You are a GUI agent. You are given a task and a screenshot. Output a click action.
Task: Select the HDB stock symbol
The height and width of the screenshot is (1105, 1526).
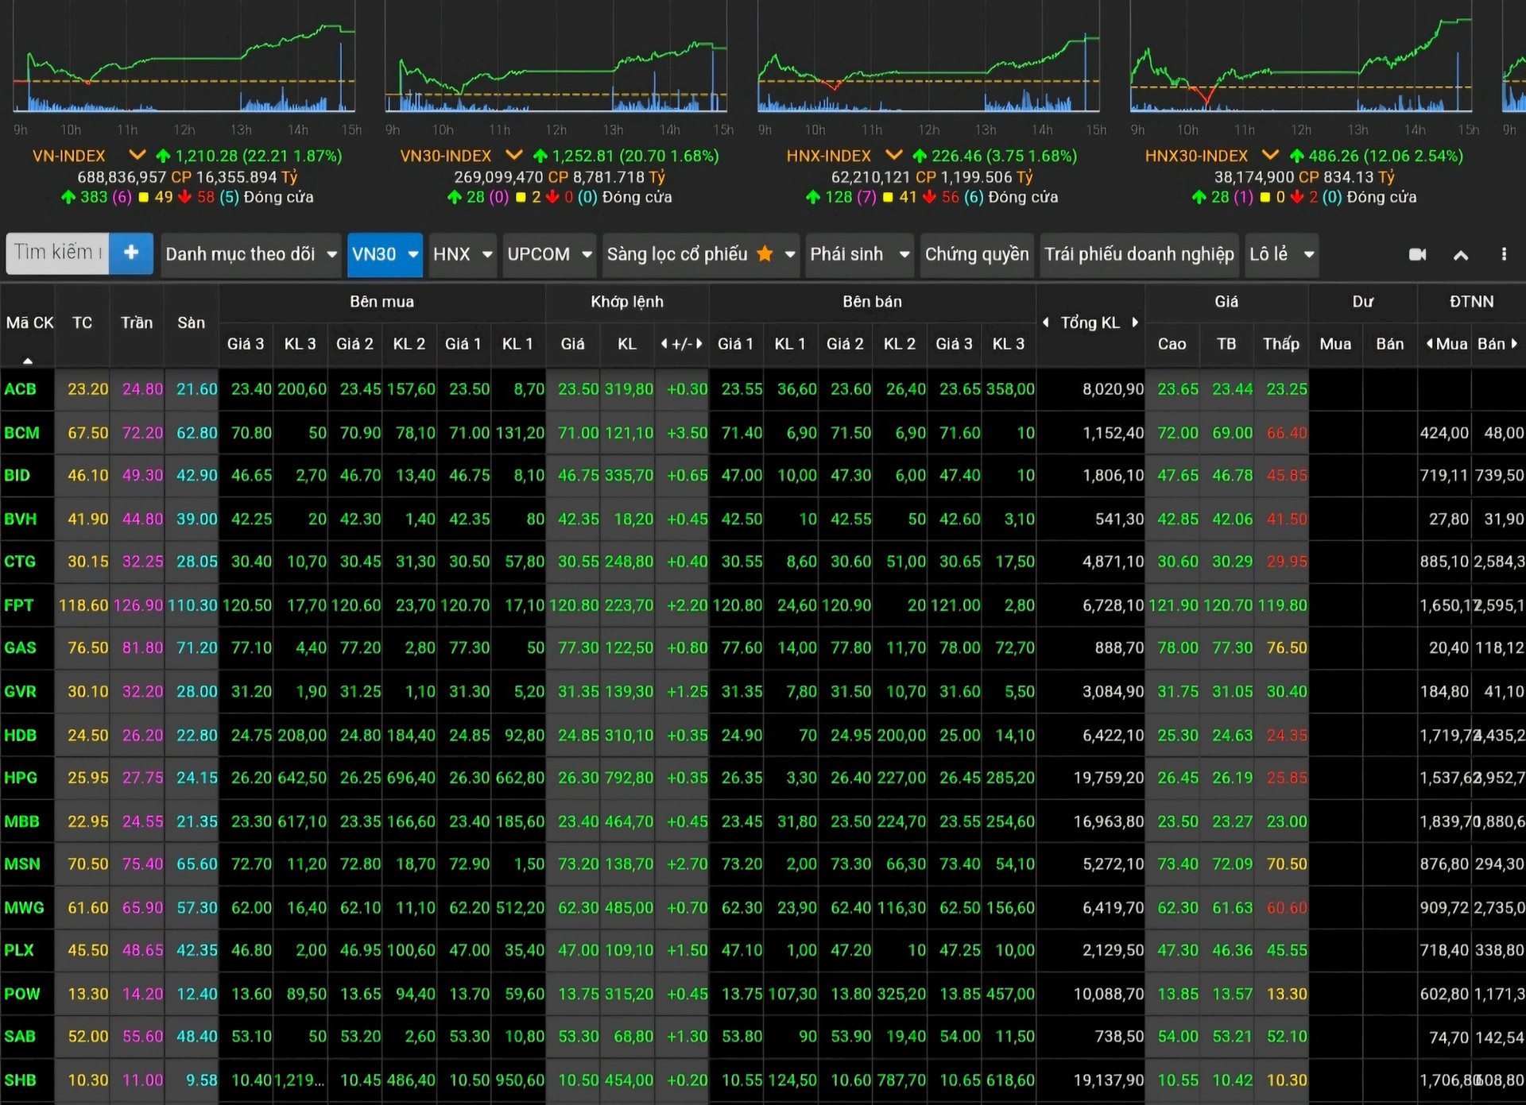(x=21, y=735)
